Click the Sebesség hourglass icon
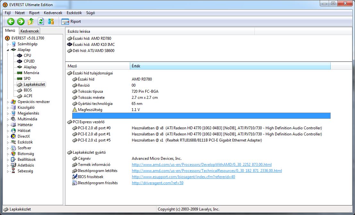355x215 pixels. (x=13, y=171)
